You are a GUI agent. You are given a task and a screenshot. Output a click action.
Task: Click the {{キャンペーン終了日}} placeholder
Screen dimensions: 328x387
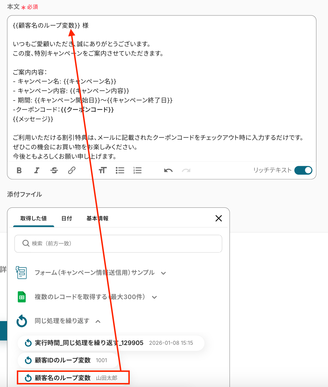pos(140,100)
